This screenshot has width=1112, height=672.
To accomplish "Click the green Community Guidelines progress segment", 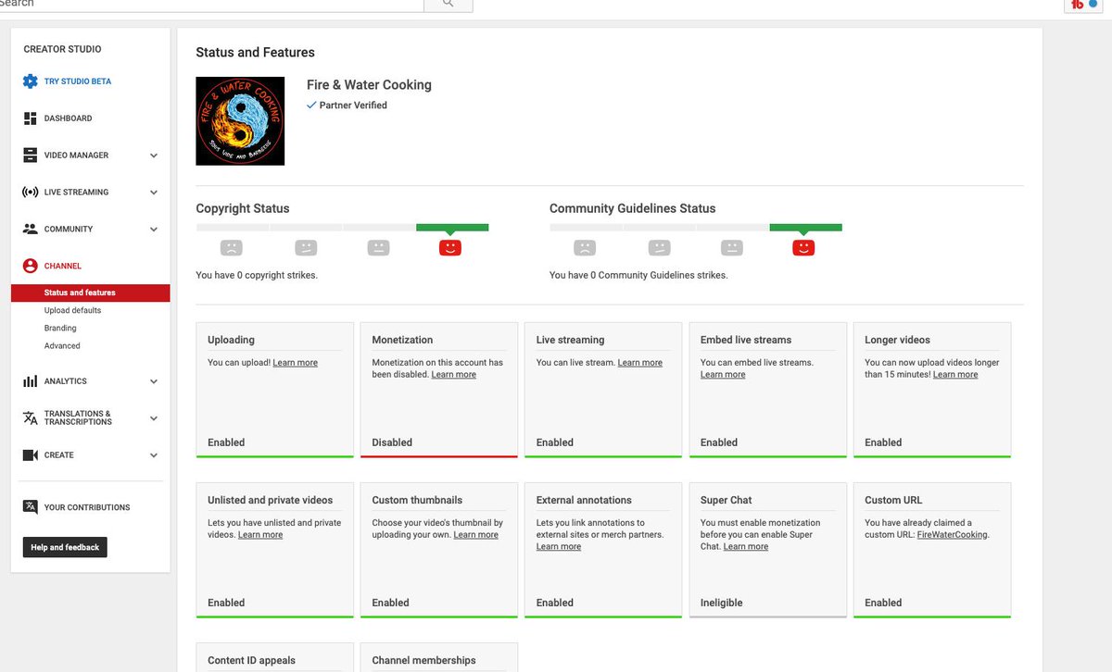I will pos(805,227).
